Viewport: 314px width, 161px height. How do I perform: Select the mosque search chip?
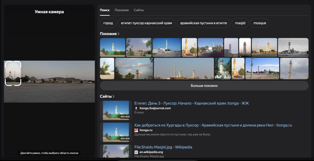point(260,23)
